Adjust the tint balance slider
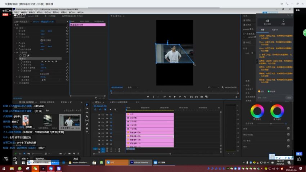 pos(271,123)
